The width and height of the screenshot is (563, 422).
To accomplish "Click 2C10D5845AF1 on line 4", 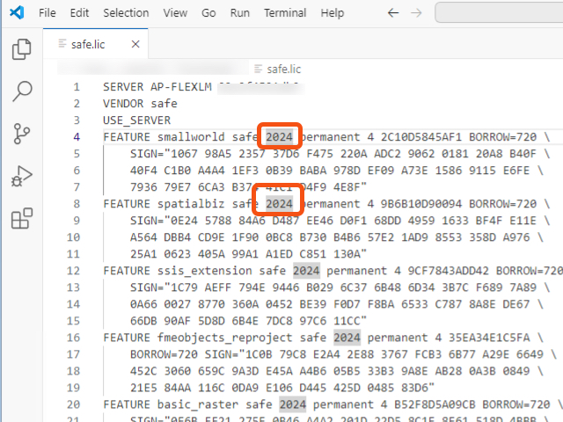I will coord(421,137).
